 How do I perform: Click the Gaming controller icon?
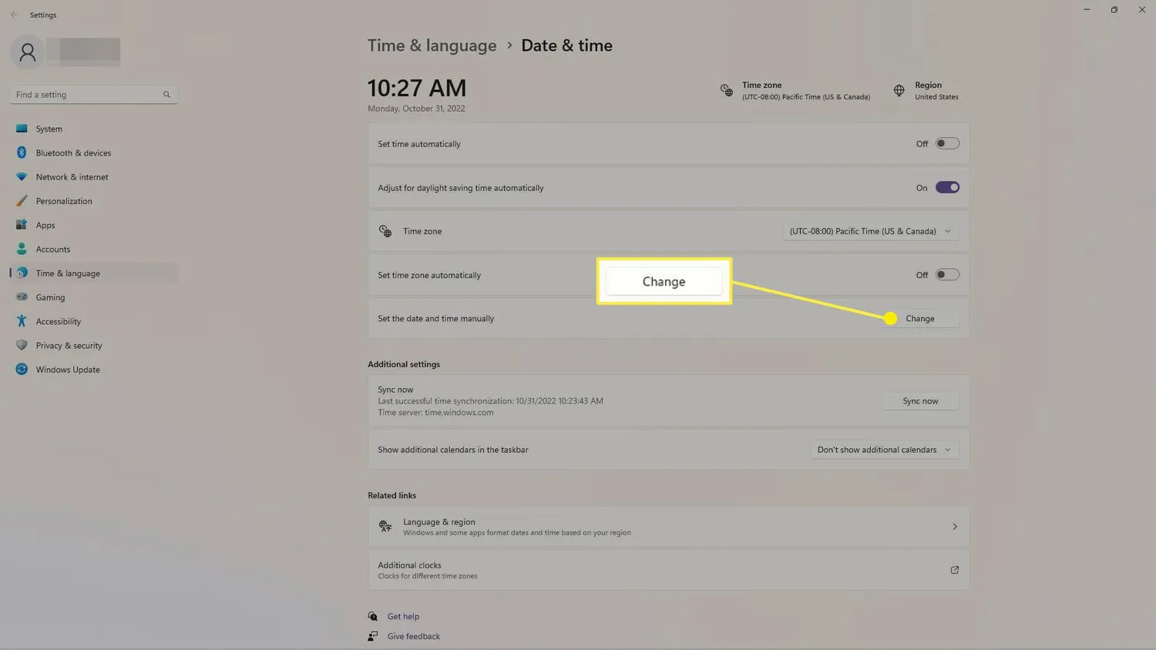[x=22, y=297]
